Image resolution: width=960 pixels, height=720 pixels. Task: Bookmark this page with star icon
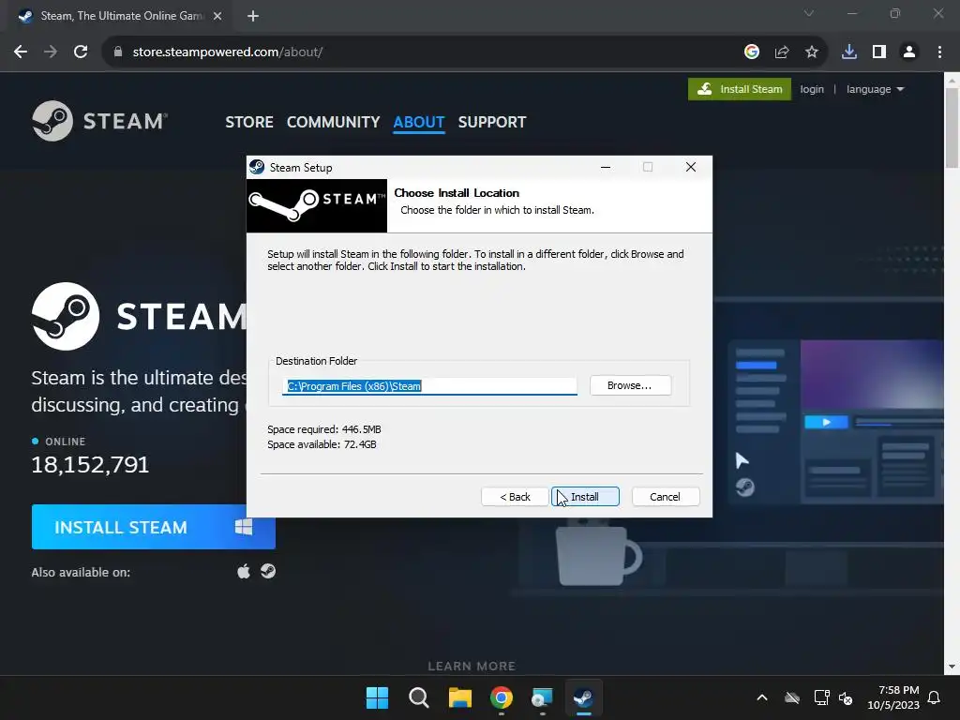coord(812,52)
